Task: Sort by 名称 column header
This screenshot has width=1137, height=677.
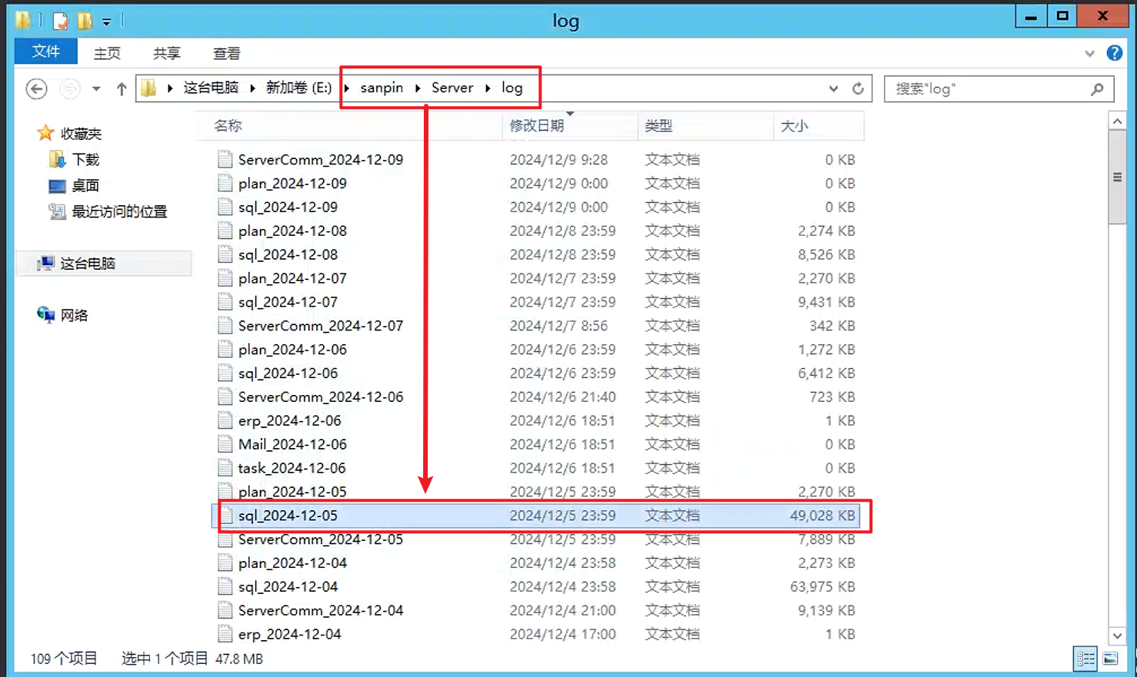Action: pos(348,126)
